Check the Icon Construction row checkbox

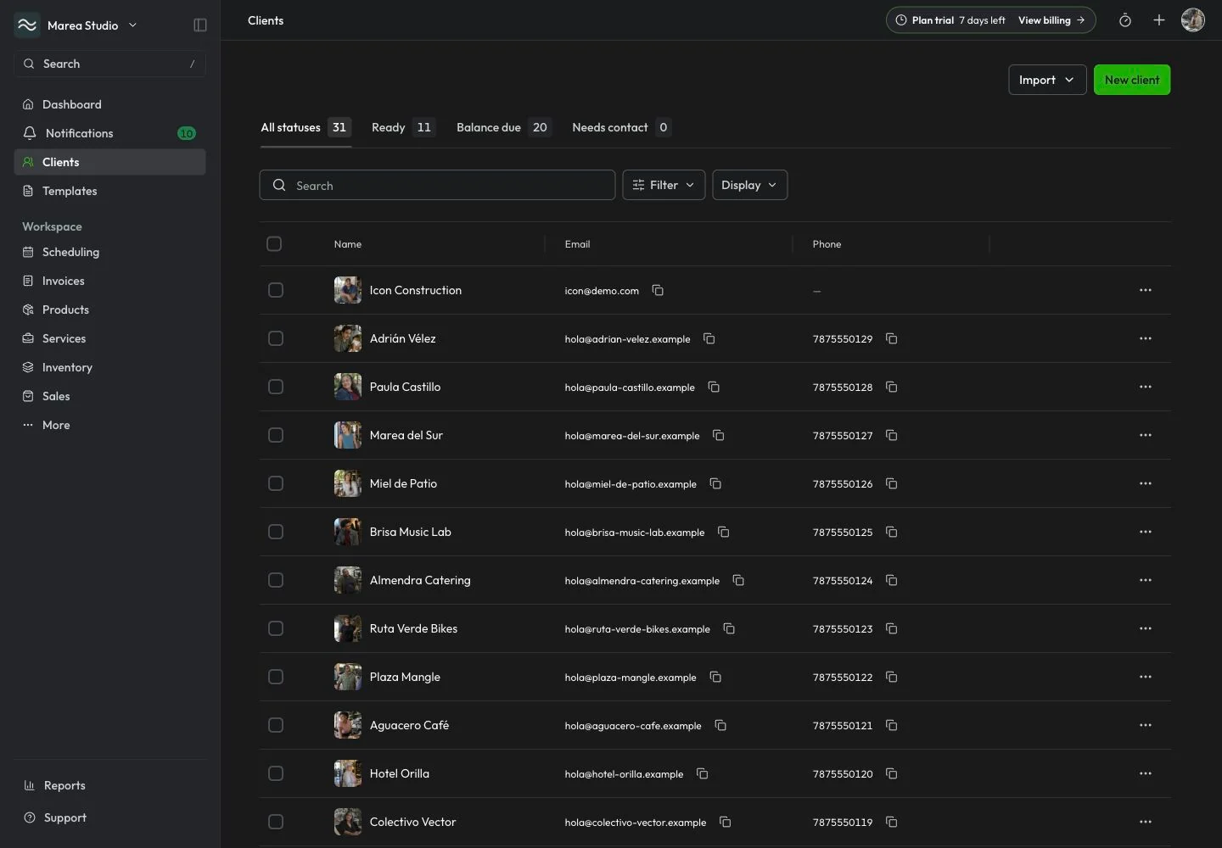pyautogui.click(x=276, y=290)
